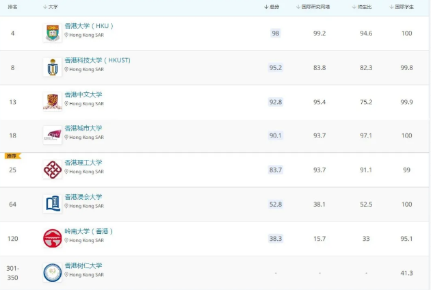Click total score 92.8 for 香港中文大学
The width and height of the screenshot is (431, 290).
[276, 102]
